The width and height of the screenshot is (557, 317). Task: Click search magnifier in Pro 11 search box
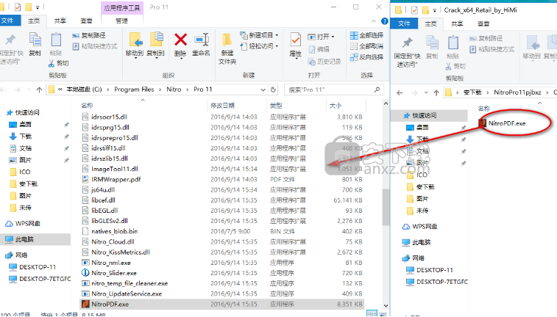tap(377, 90)
